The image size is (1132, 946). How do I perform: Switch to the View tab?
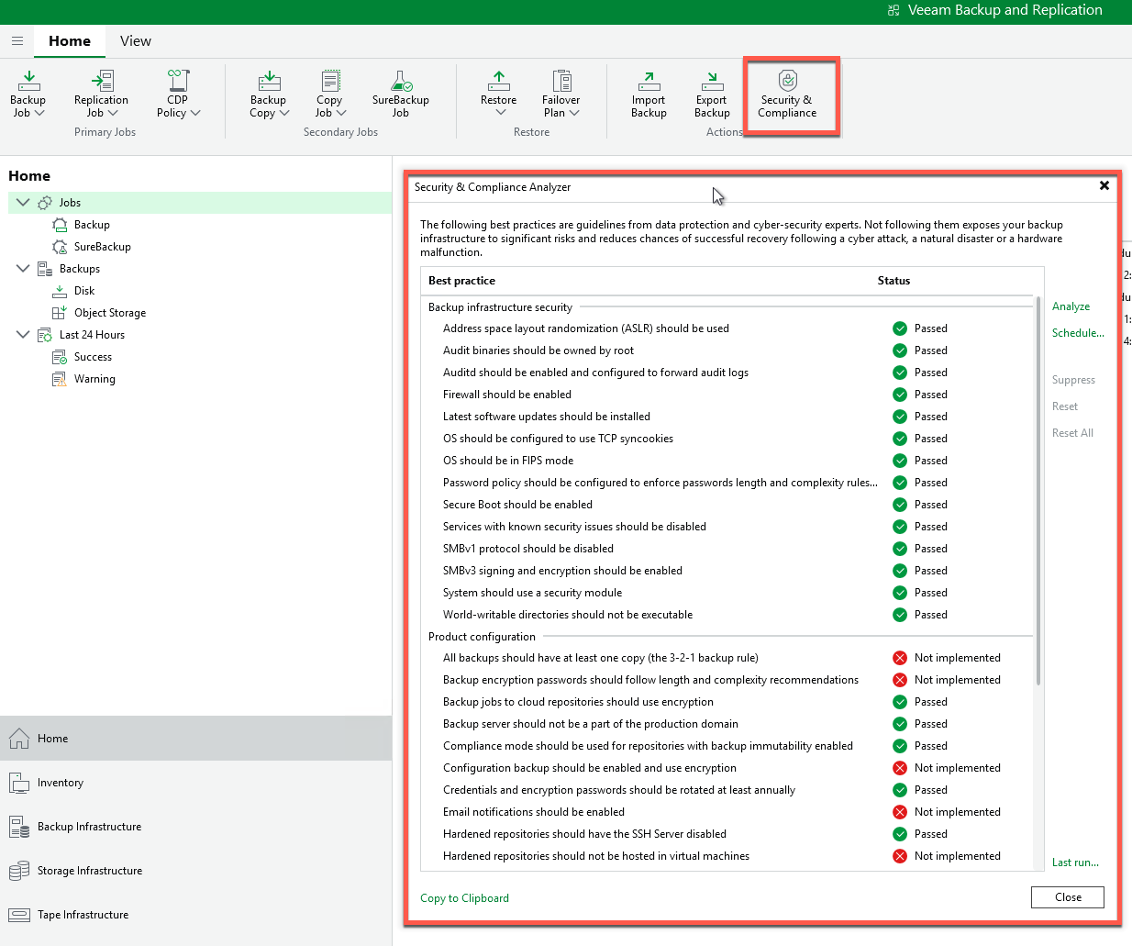coord(135,41)
